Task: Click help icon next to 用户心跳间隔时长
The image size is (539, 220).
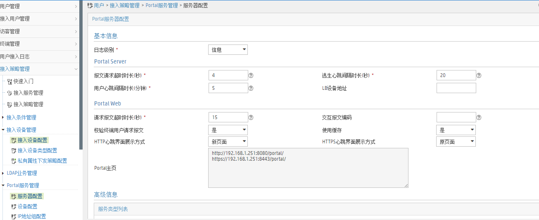Action: coord(251,88)
